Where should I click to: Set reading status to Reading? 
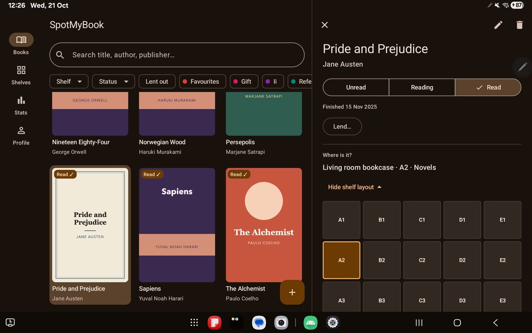[422, 87]
